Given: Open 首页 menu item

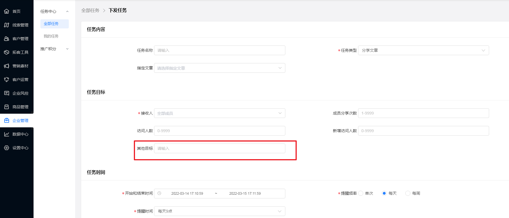Looking at the screenshot, I should coord(17,11).
